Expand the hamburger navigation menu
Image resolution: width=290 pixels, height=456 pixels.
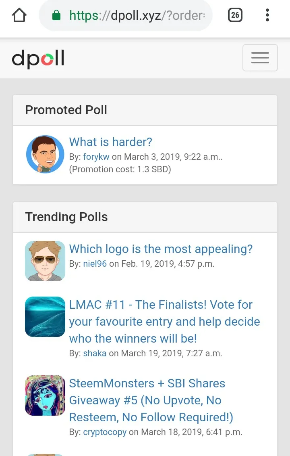[x=260, y=58]
